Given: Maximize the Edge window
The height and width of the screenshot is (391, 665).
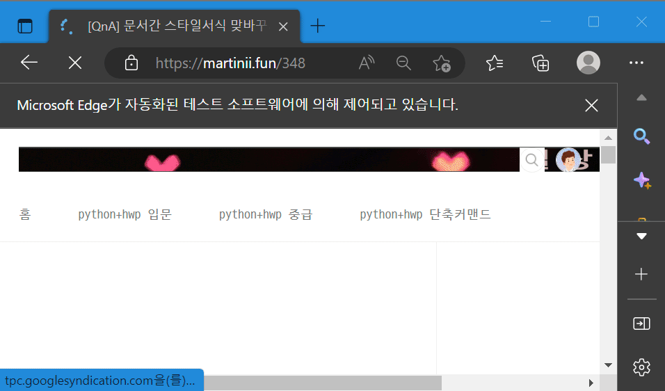Looking at the screenshot, I should pyautogui.click(x=593, y=21).
